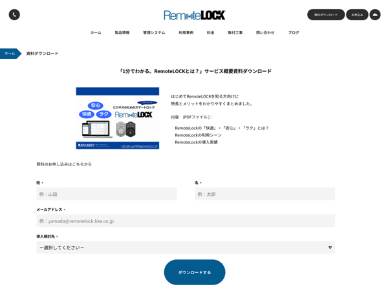Click the お申込み header button
The height and width of the screenshot is (289, 388).
pos(357,14)
